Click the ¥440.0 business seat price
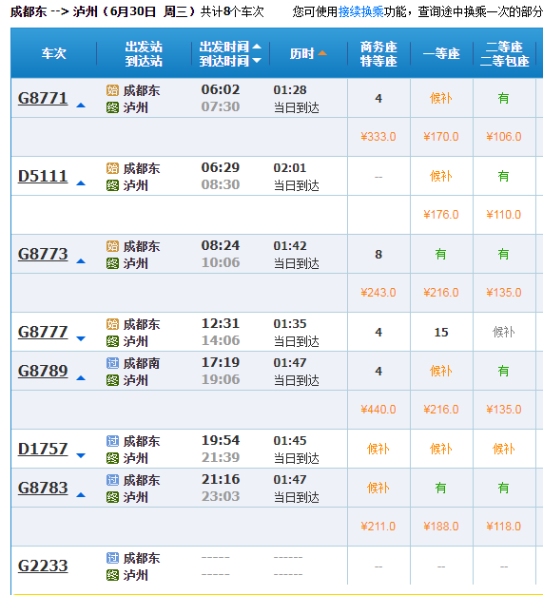This screenshot has width=543, height=595. click(x=378, y=410)
